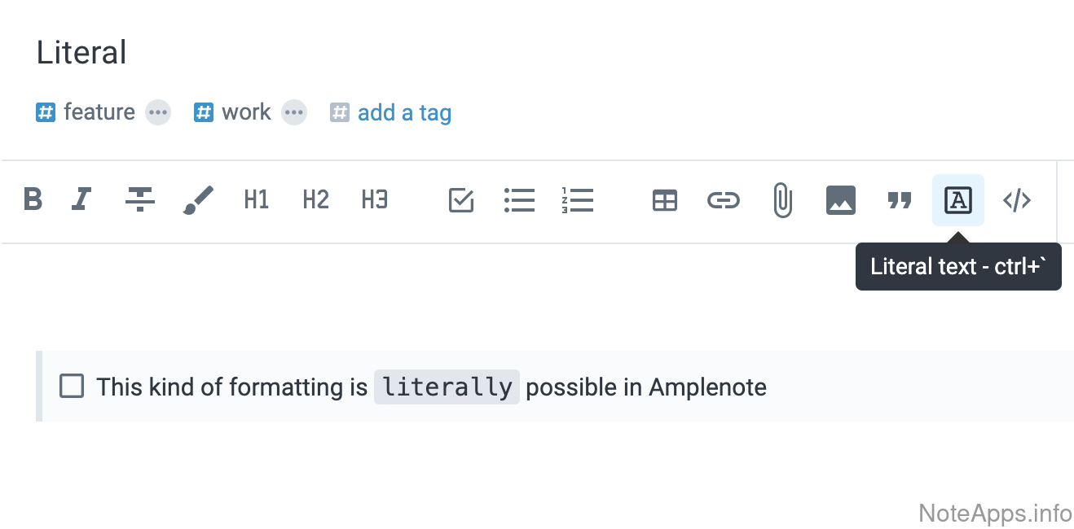
Task: Apply block quote formatting
Action: click(900, 200)
